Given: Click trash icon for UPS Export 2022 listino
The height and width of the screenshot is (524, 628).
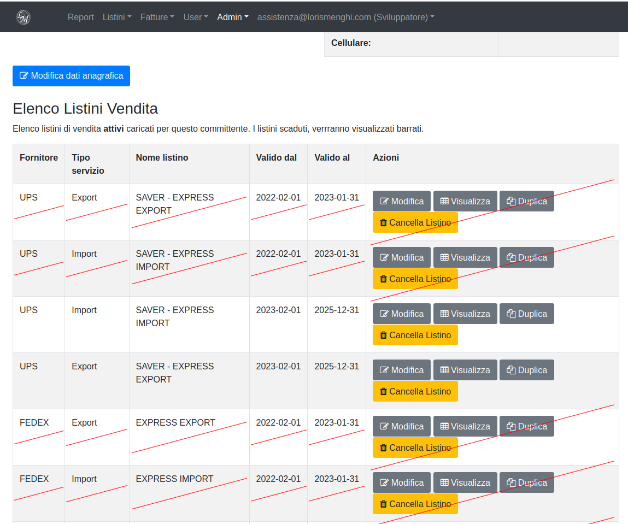Looking at the screenshot, I should pyautogui.click(x=383, y=223).
